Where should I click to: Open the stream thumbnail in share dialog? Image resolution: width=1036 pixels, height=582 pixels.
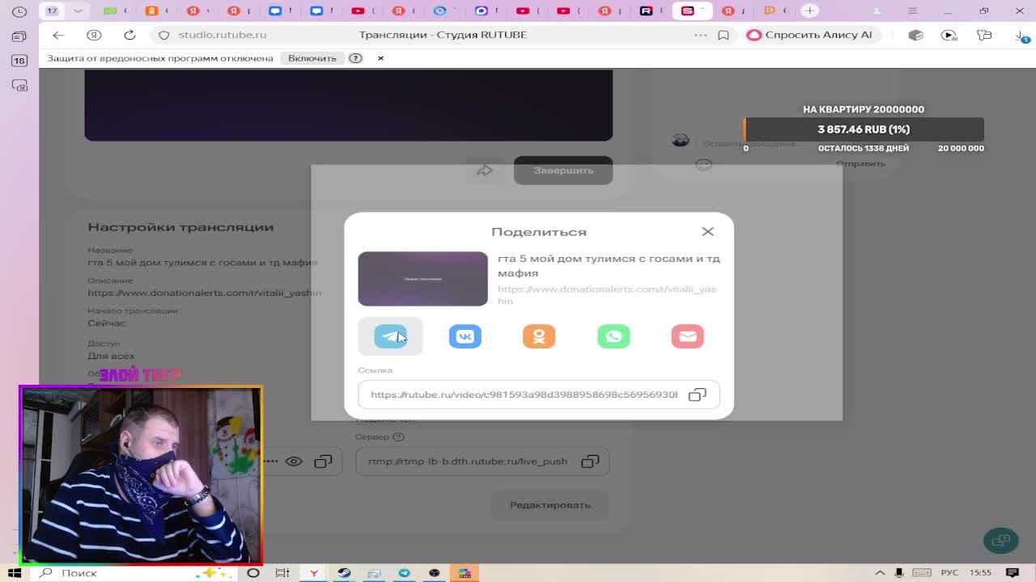(x=422, y=279)
